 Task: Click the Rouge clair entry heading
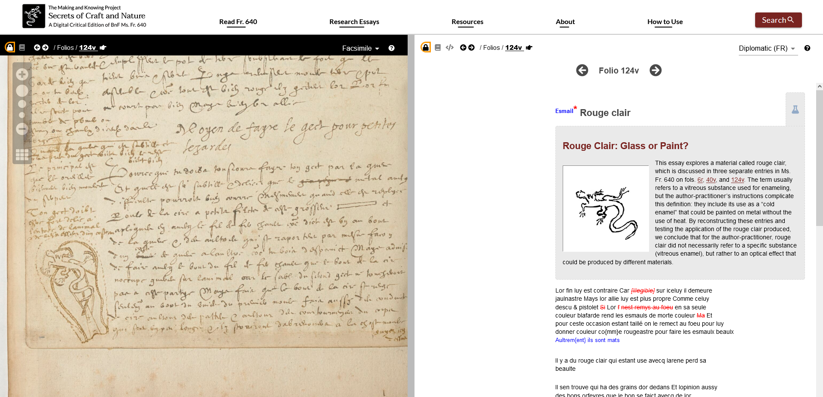605,113
